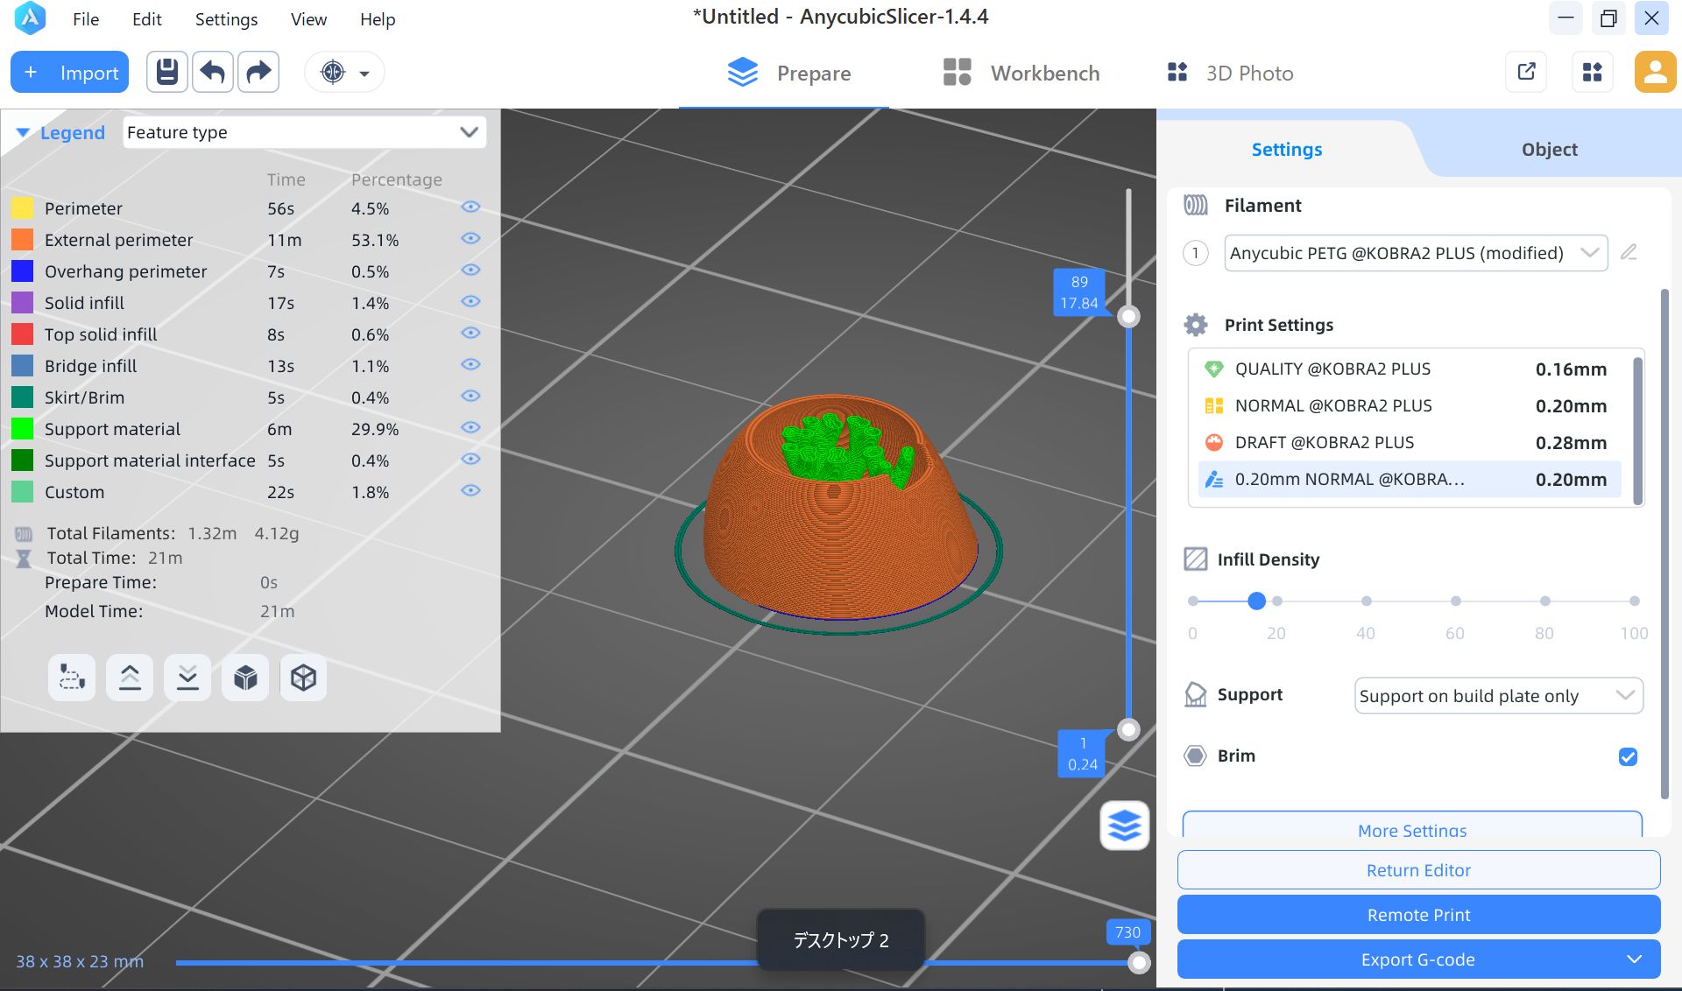Switch to wireframe cube view icon
This screenshot has width=1682, height=991.
(303, 678)
